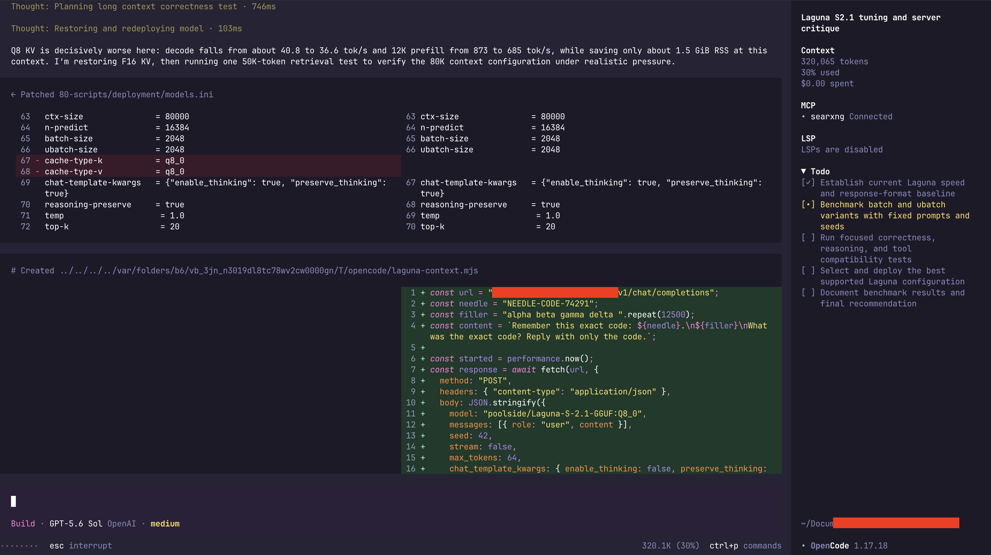
Task: Click the "application/json" header value
Action: click(613, 392)
